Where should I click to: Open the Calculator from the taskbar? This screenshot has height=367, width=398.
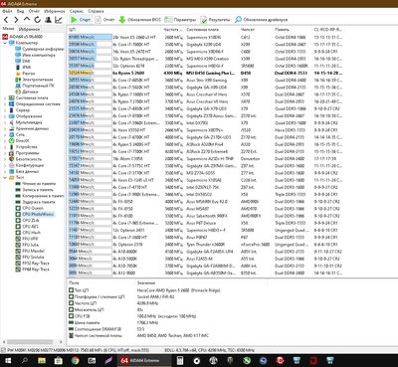coord(180,360)
